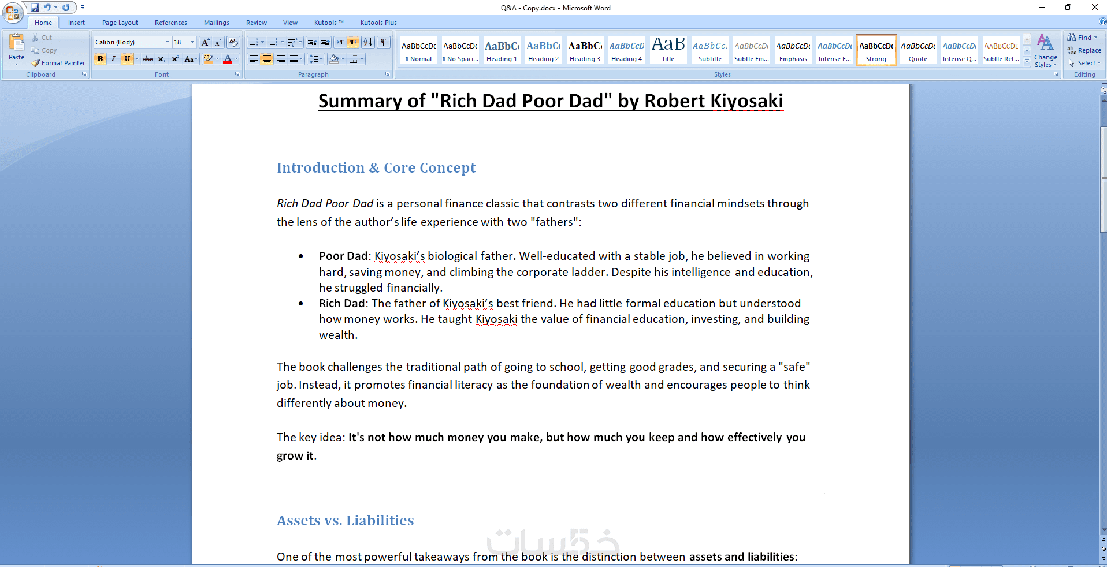Switch to the Page Layout tab

point(120,23)
